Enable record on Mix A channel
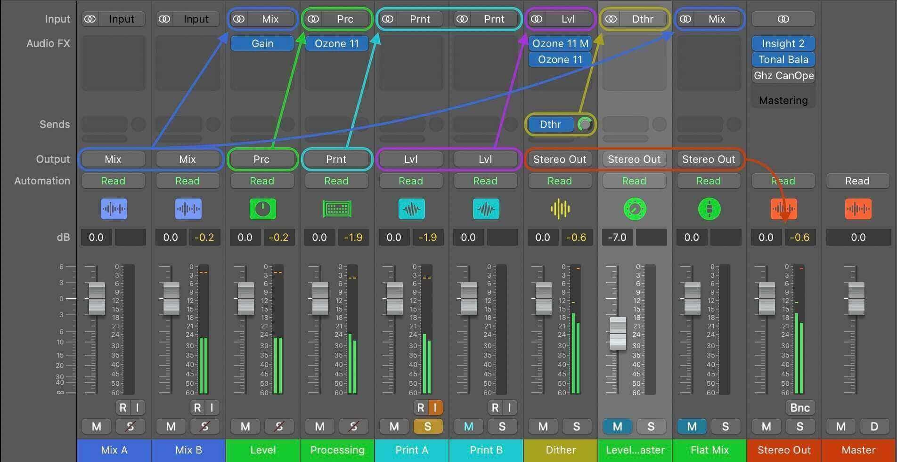Screen dimensions: 897x462 coord(123,408)
